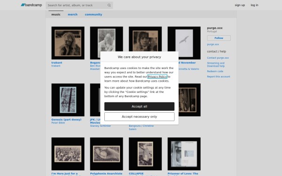Open the trabant album cover
Viewport: 282px width, 176px height.
(68, 43)
